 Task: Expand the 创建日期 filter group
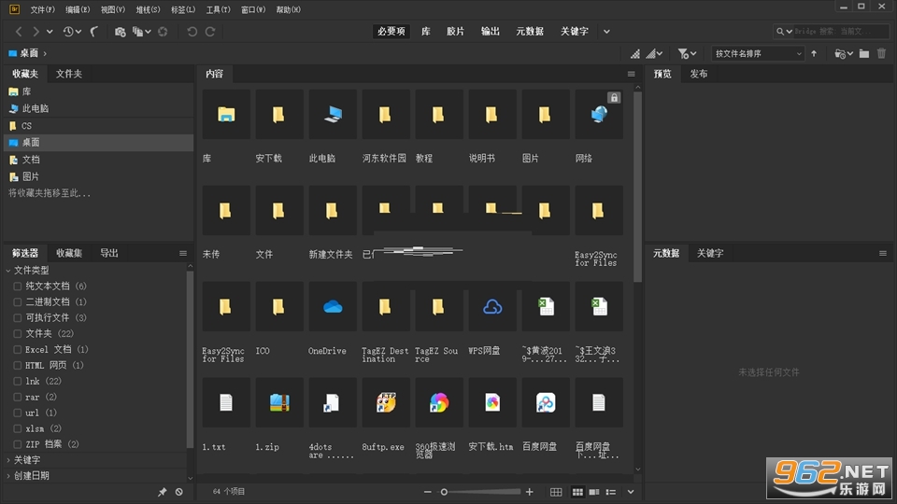click(8, 475)
